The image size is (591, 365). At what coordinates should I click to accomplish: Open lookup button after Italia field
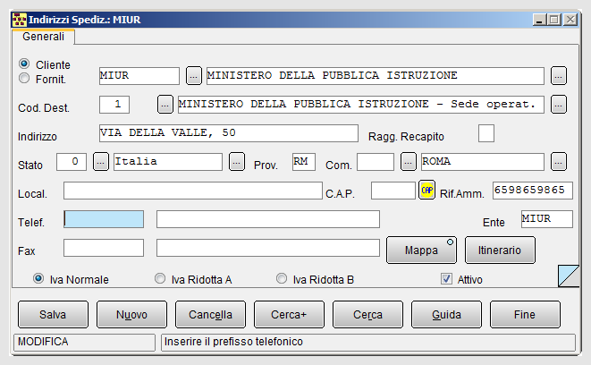[237, 162]
